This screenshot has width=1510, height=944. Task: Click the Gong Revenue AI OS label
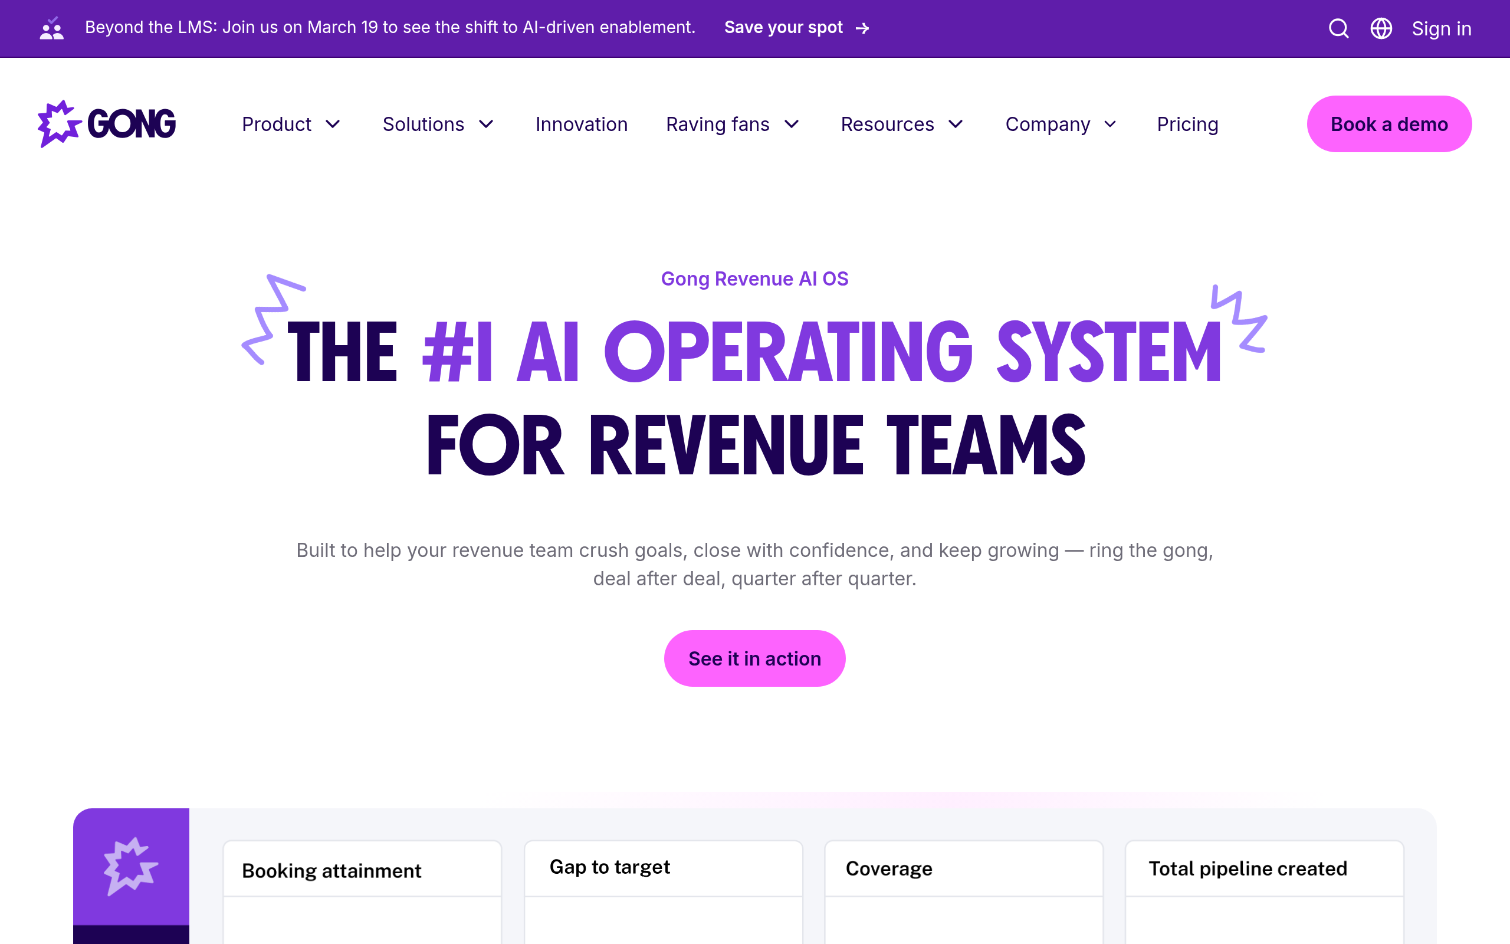pyautogui.click(x=754, y=278)
